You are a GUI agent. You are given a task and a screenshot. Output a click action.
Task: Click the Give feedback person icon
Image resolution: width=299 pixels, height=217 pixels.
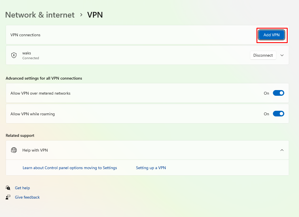coord(8,197)
